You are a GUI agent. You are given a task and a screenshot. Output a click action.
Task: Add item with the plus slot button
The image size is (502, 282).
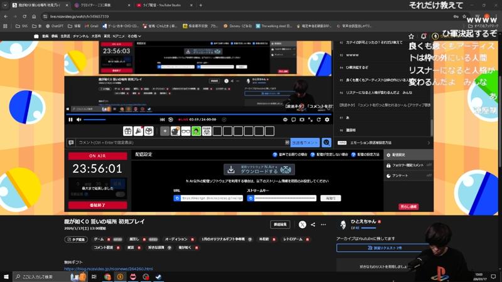pos(165,131)
